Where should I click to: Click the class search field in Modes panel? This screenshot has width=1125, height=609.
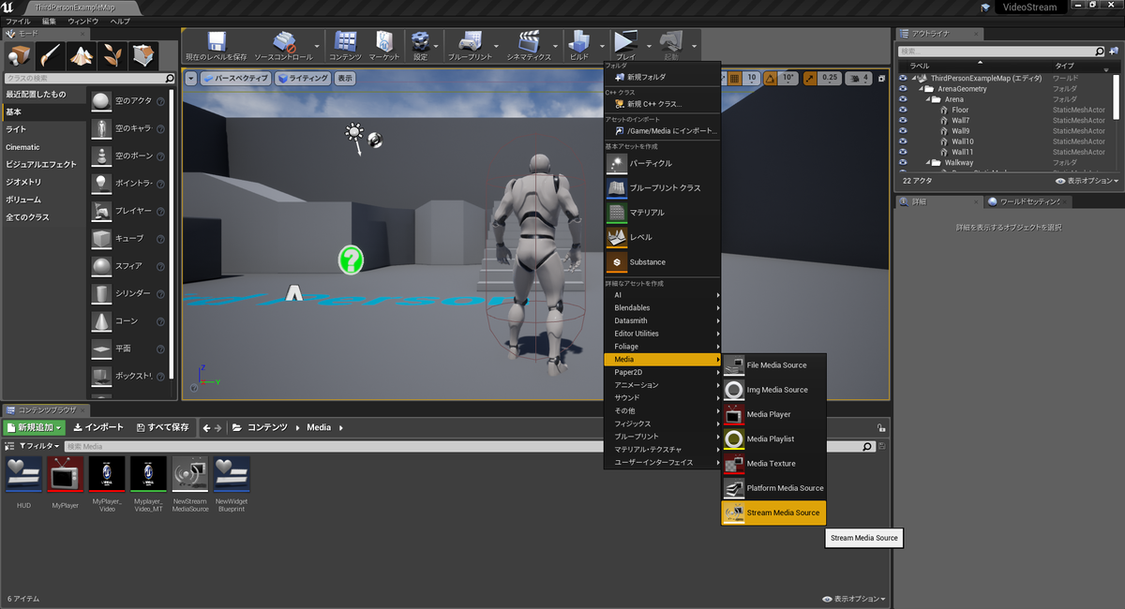[90, 79]
